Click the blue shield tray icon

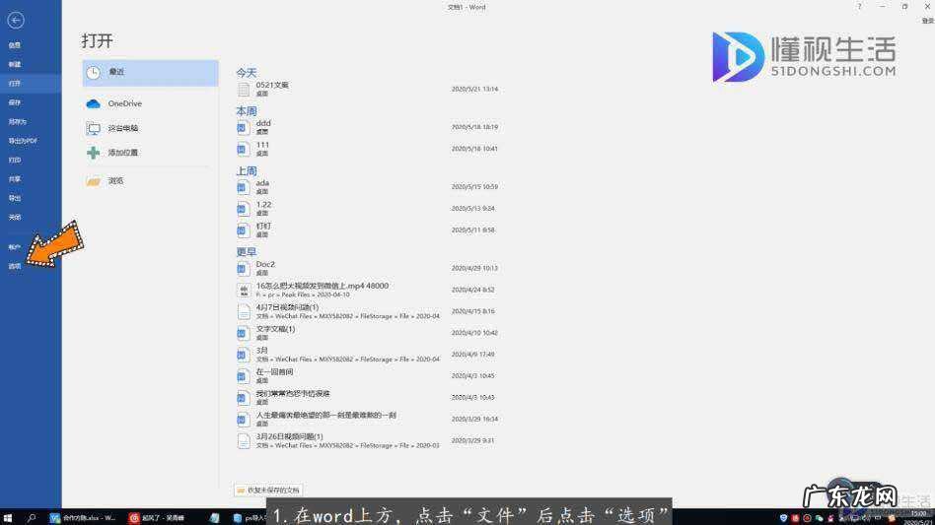pyautogui.click(x=783, y=518)
